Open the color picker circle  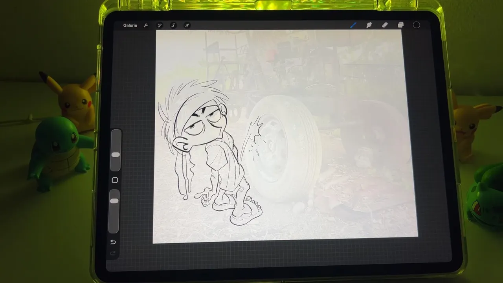416,25
